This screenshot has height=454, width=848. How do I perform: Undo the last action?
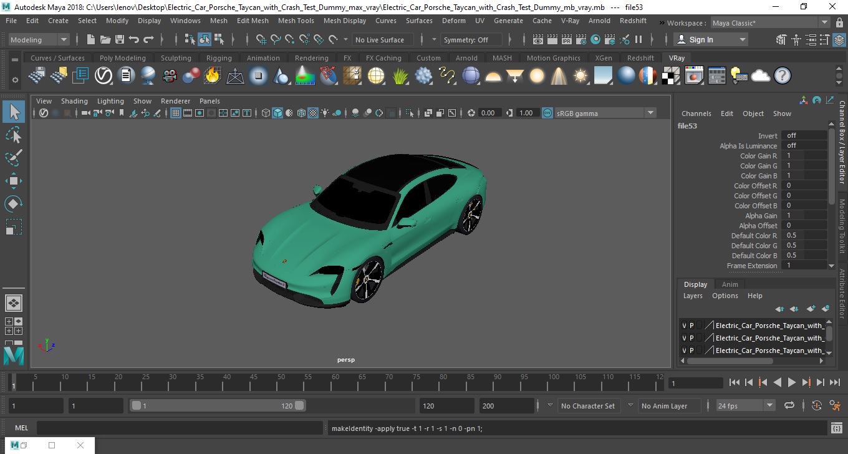134,39
